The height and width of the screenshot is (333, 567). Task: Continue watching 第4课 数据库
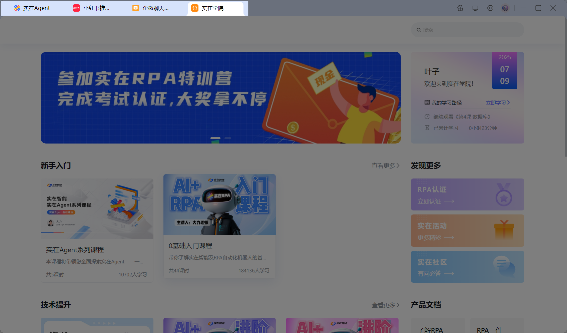click(462, 117)
